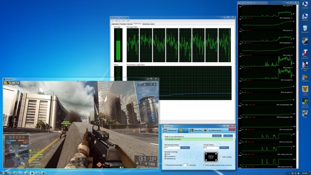Open the Computer desktop icon
This screenshot has height=175, width=311.
click(305, 5)
